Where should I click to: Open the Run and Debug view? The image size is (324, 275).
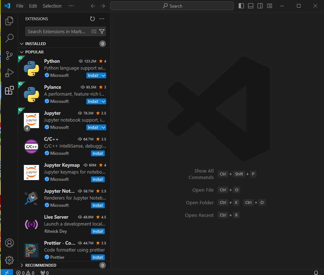tap(9, 73)
